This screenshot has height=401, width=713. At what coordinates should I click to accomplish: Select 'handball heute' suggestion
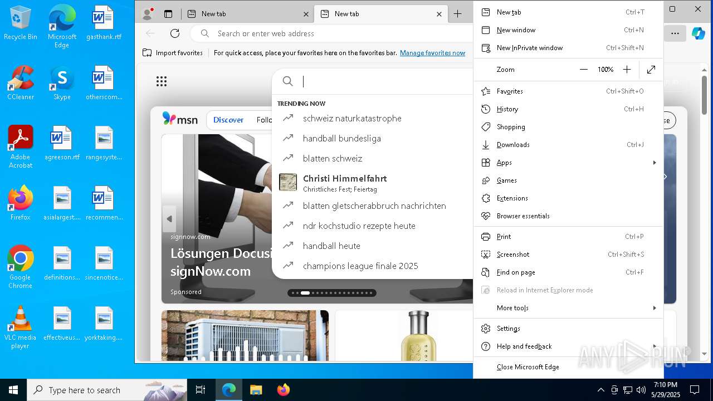[x=372, y=246]
